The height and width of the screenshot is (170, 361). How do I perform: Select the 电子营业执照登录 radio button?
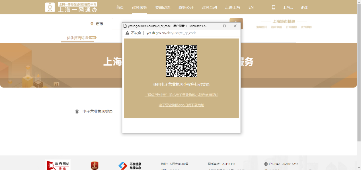(x=77, y=112)
